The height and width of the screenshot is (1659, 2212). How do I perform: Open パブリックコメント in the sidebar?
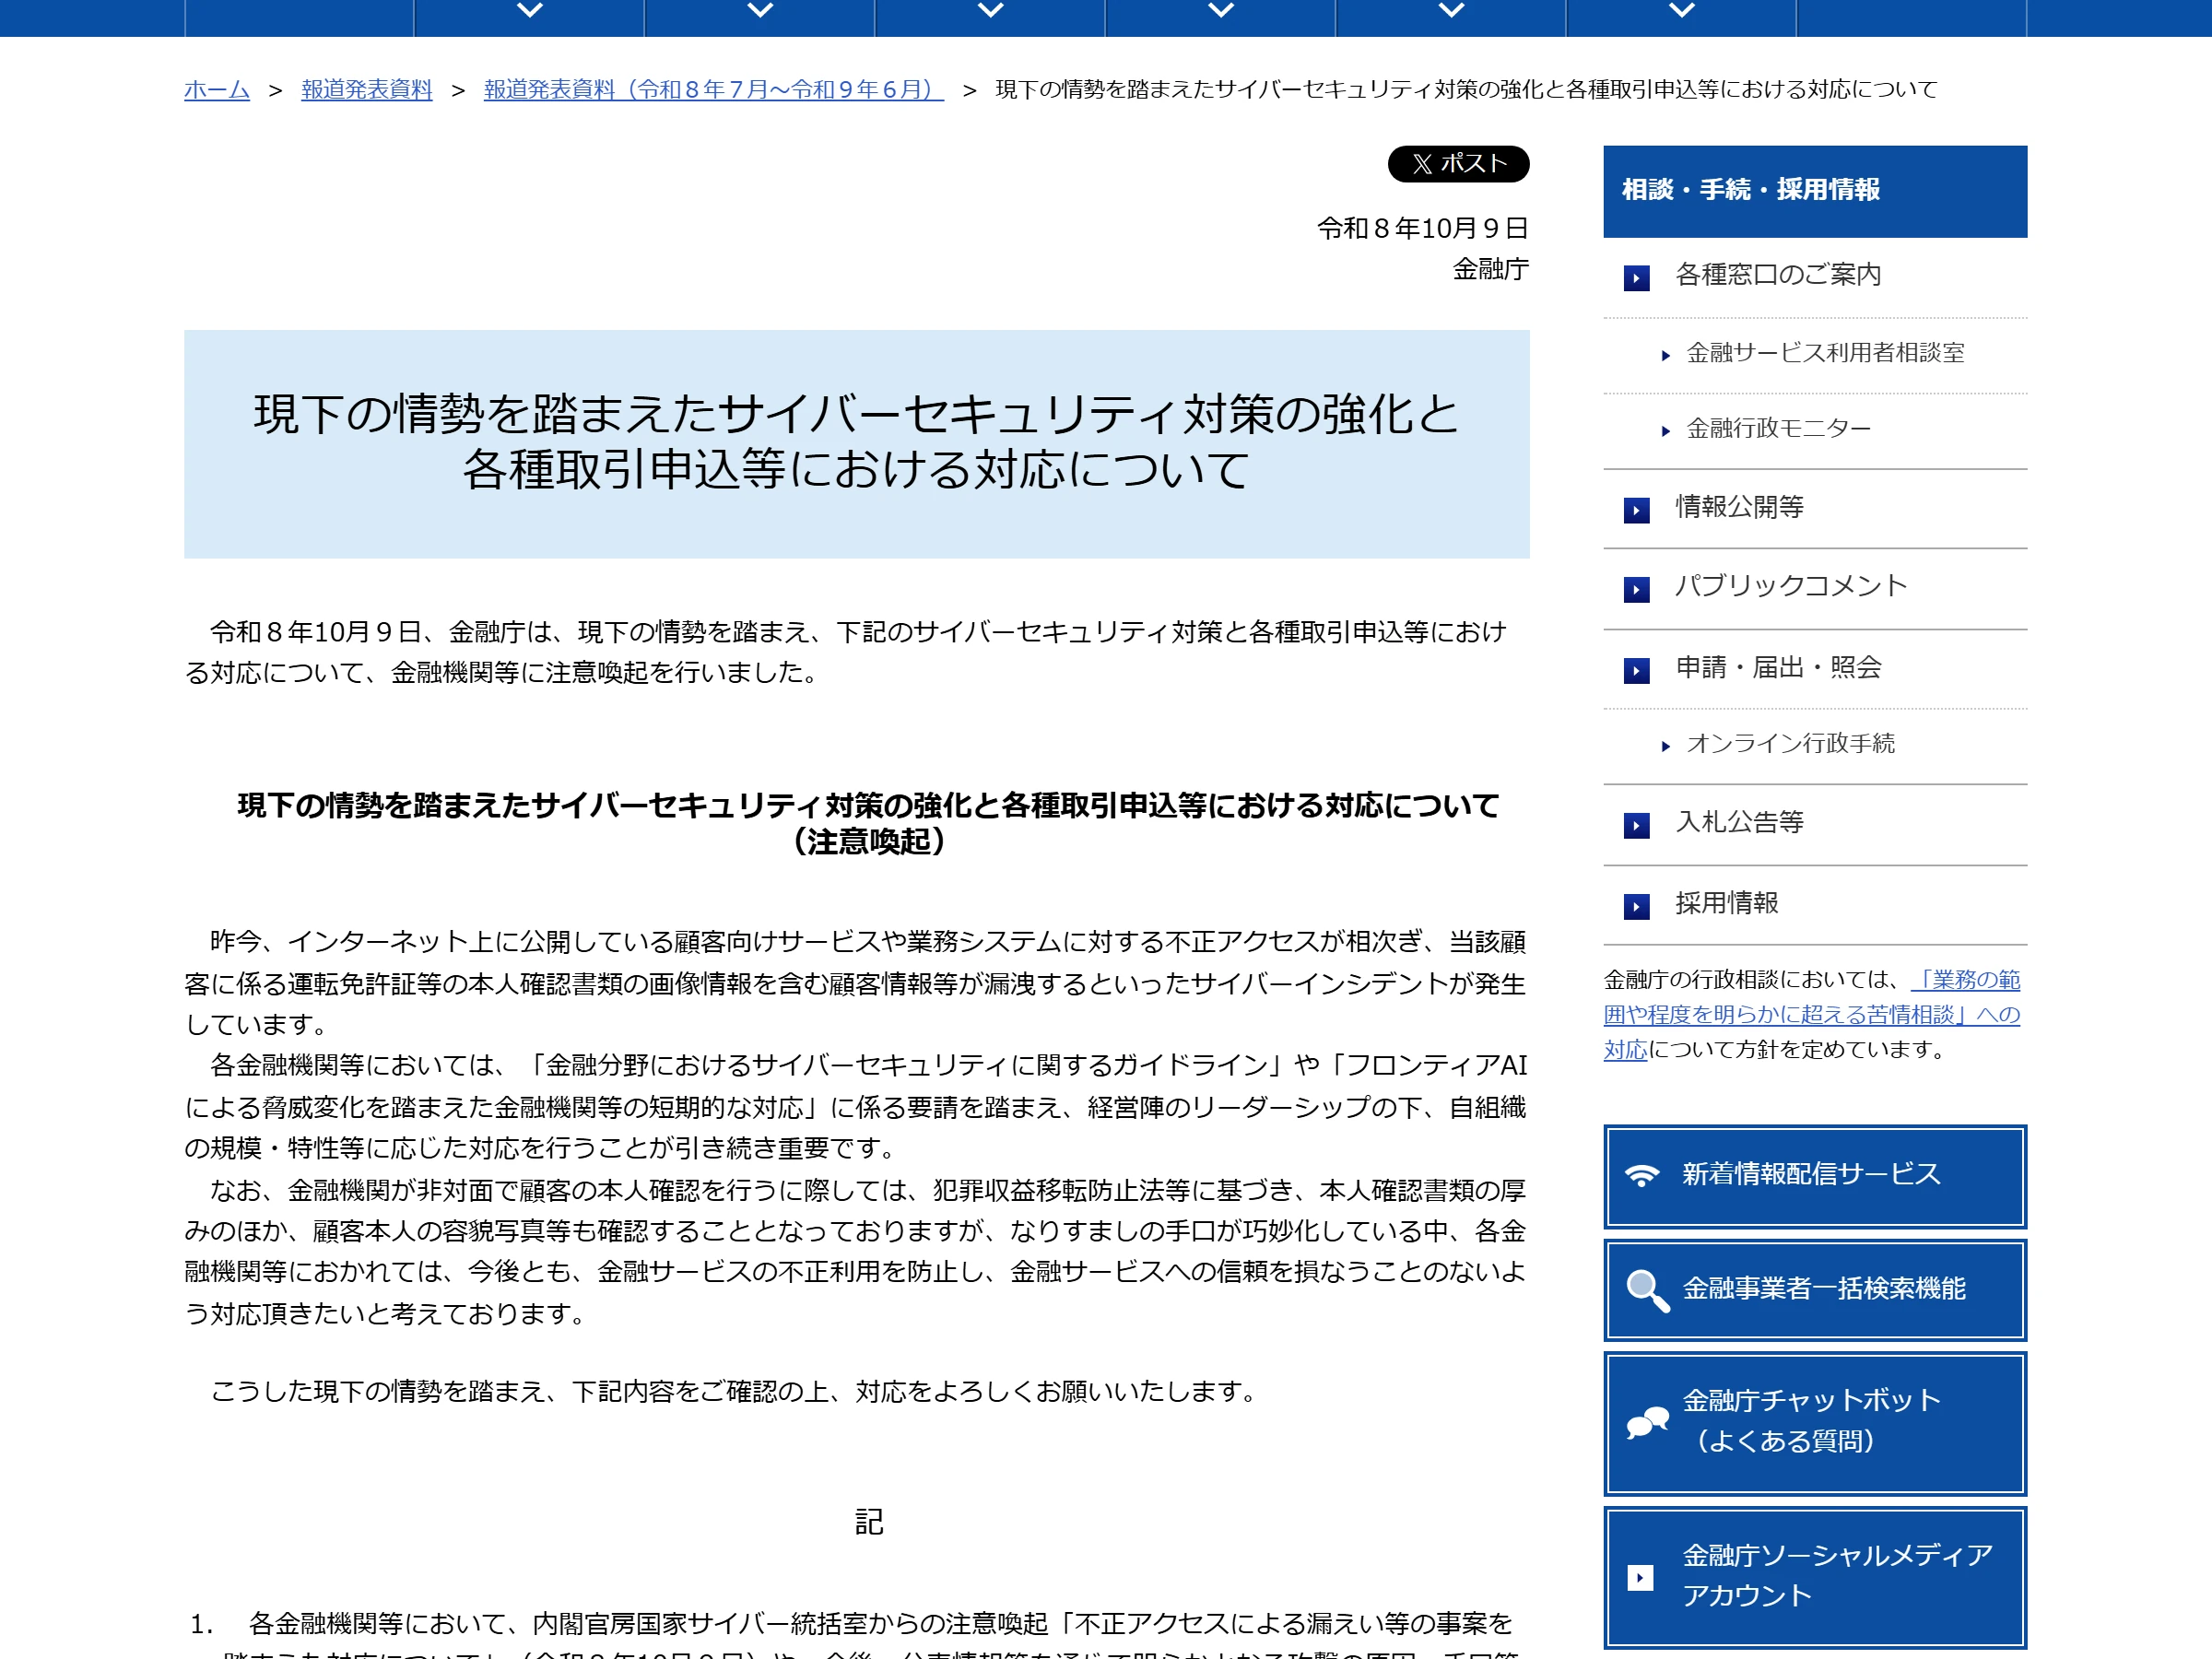coord(1791,586)
